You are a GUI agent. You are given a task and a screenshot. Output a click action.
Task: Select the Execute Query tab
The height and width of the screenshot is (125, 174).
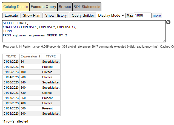pyautogui.click(x=43, y=7)
